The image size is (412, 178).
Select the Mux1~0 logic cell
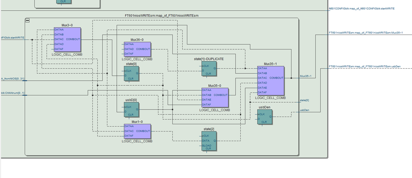tap(137, 131)
